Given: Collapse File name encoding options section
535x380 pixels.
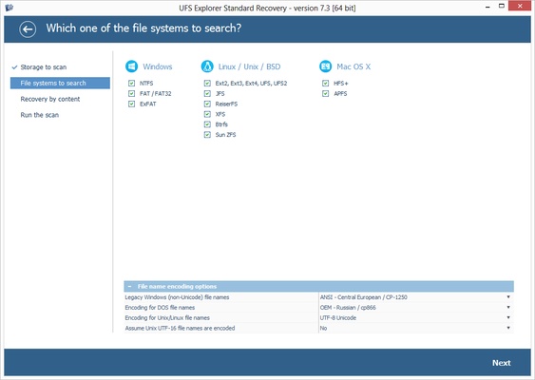Looking at the screenshot, I should click(x=129, y=287).
